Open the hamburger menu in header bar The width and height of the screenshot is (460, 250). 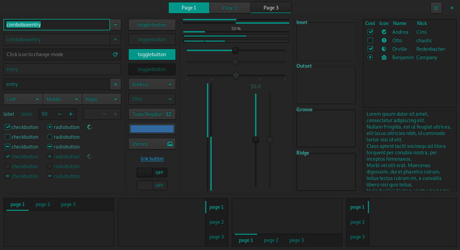coord(436,8)
